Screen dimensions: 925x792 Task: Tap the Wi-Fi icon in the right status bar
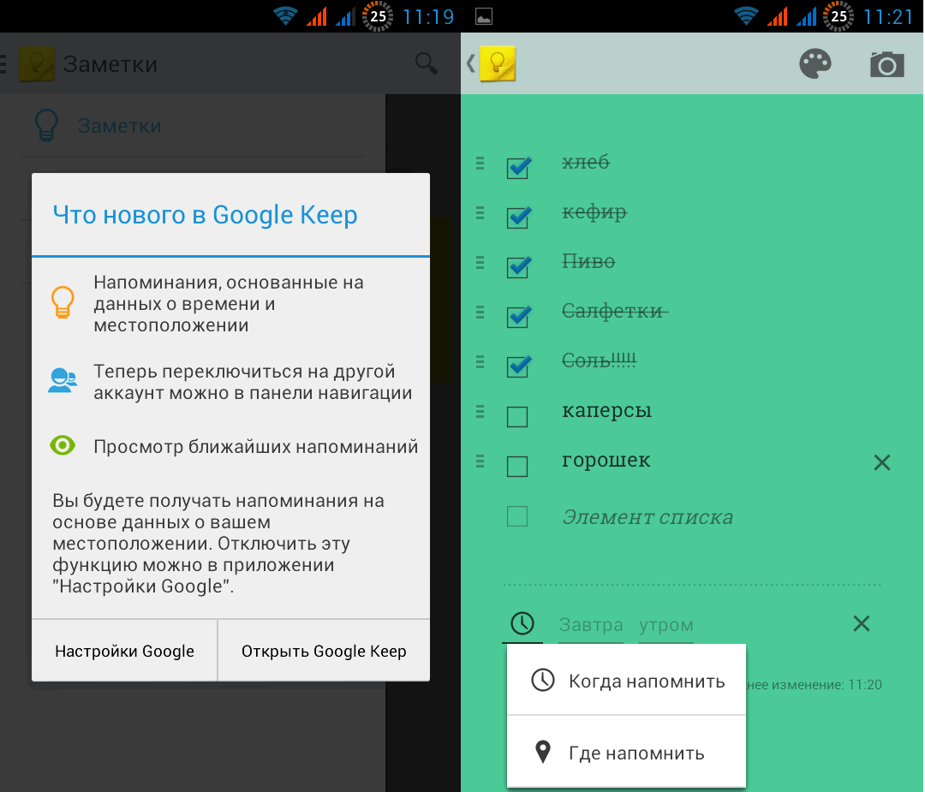coord(746,15)
